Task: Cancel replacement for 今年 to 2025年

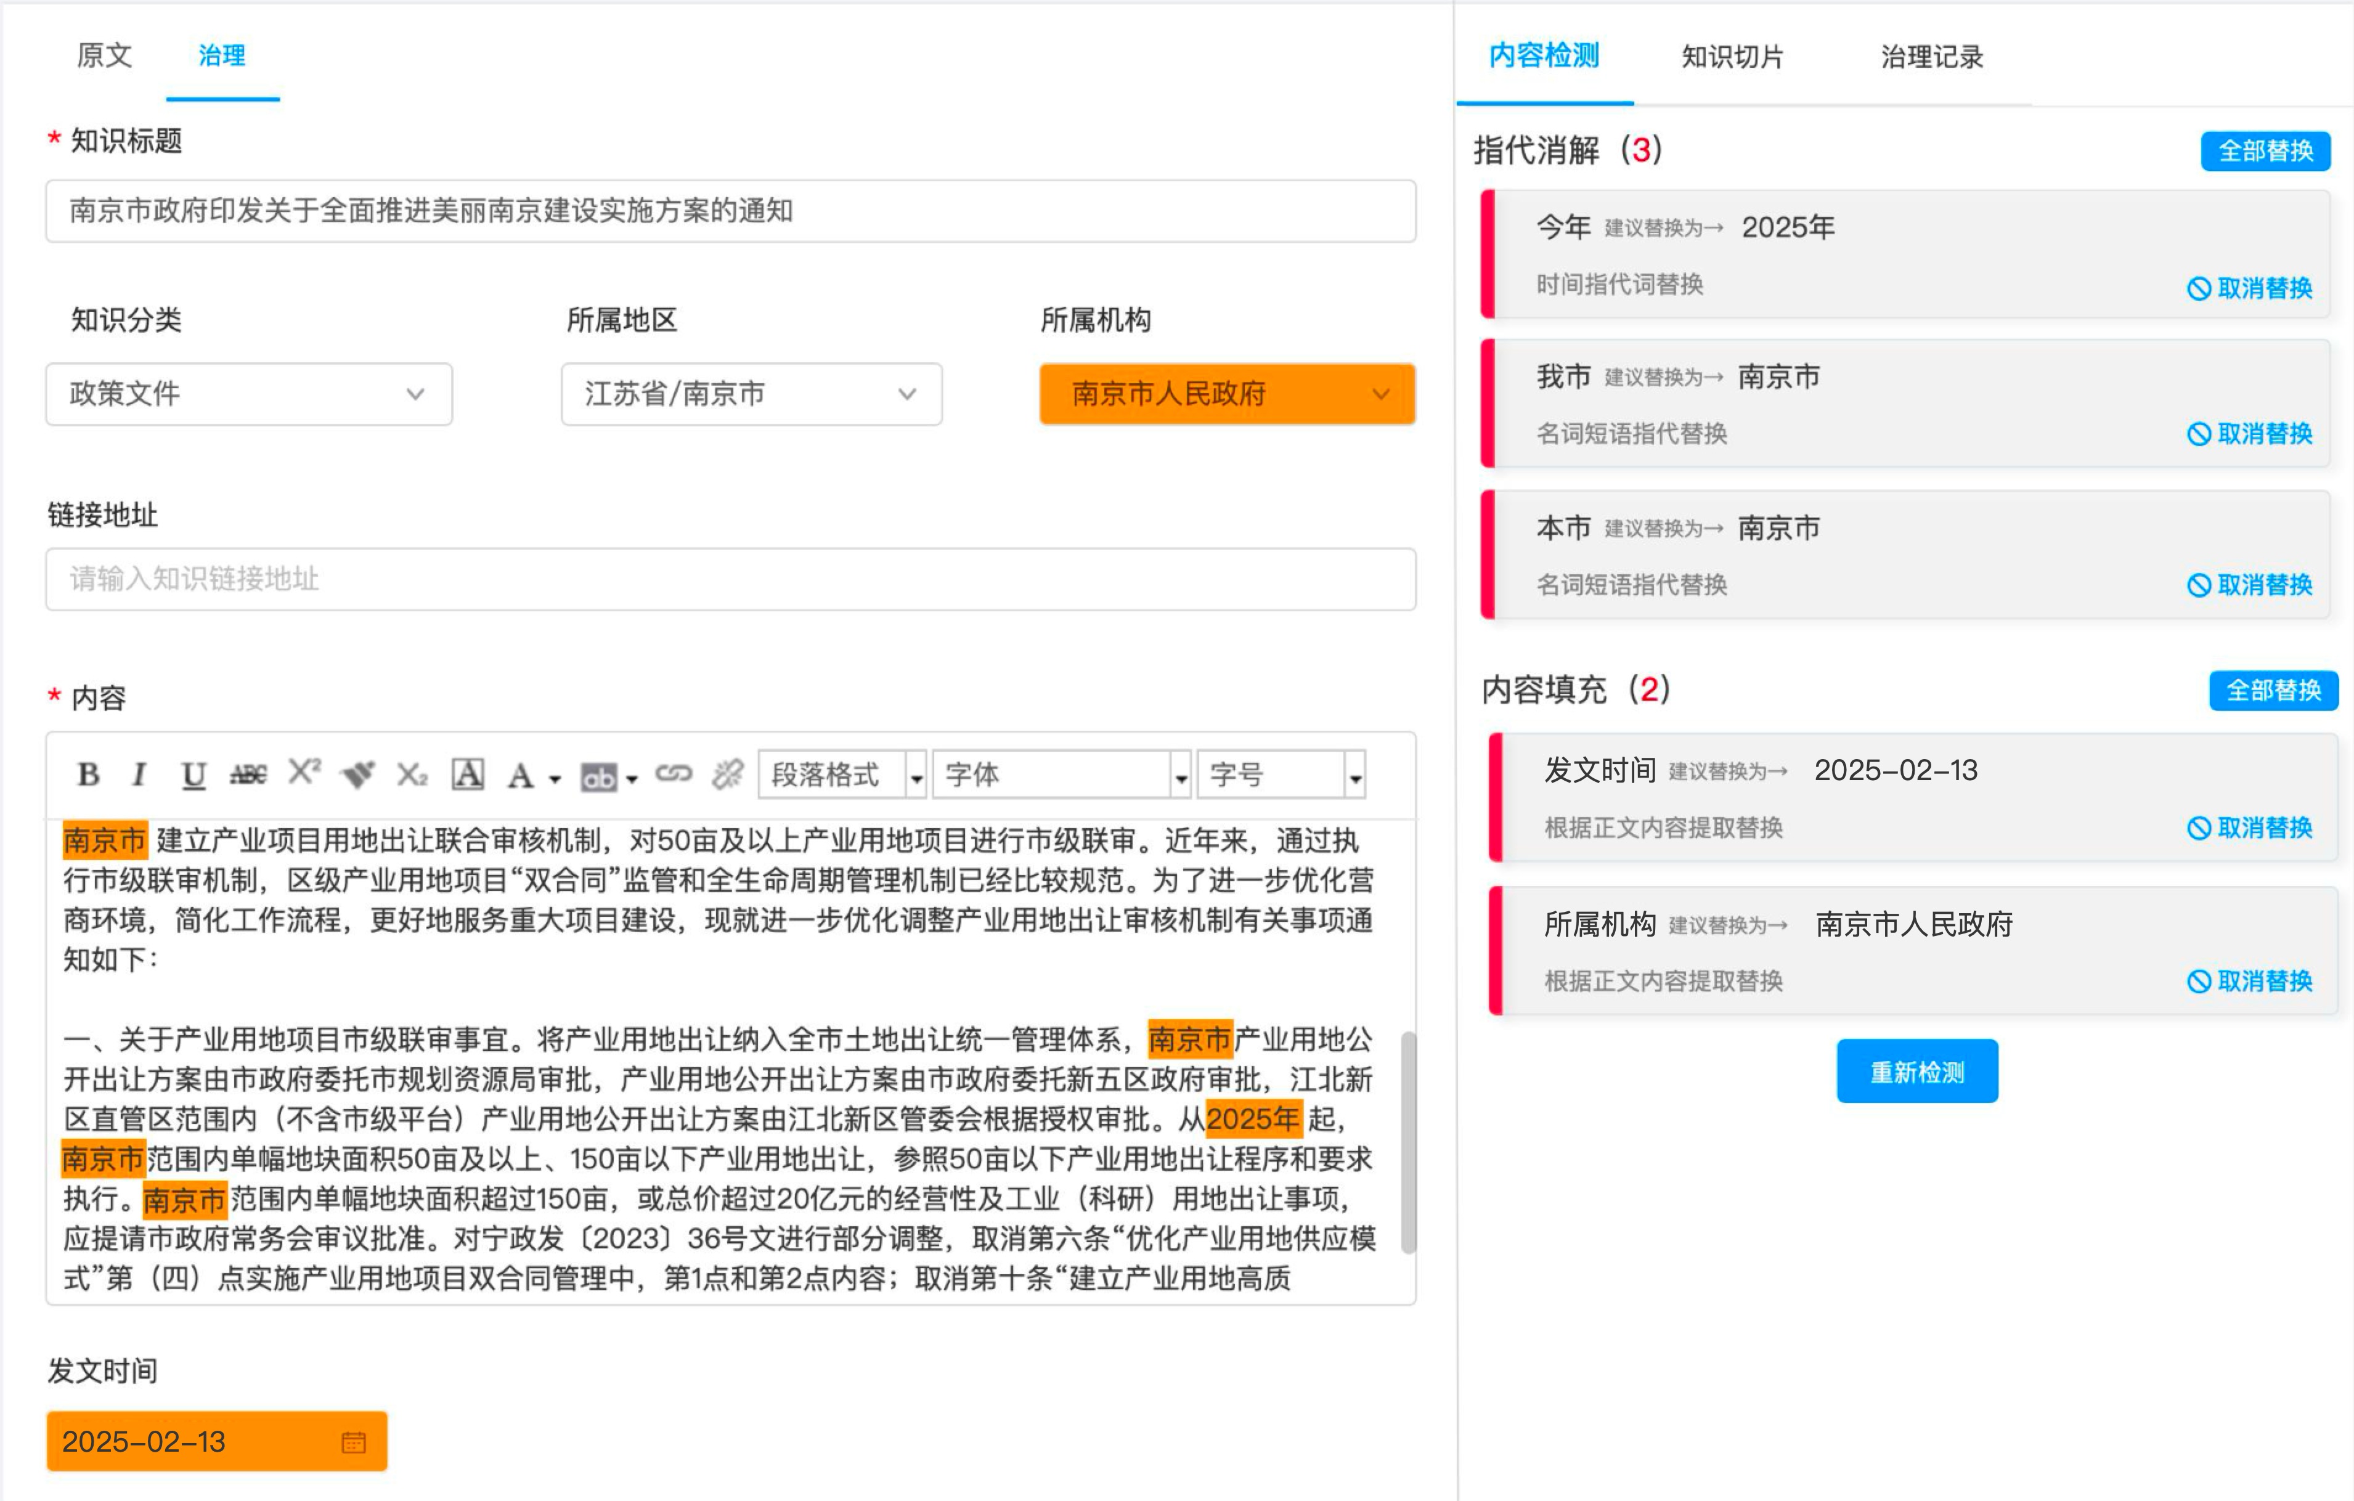Action: point(2249,288)
